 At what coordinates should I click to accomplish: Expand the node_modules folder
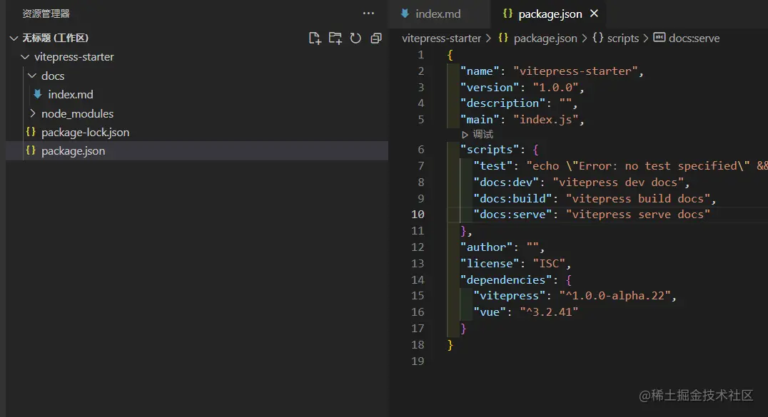point(32,113)
